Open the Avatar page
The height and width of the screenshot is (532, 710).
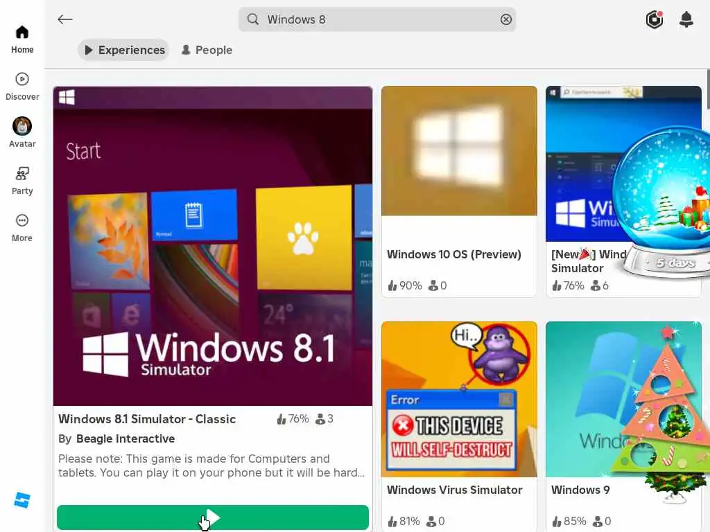pos(22,132)
